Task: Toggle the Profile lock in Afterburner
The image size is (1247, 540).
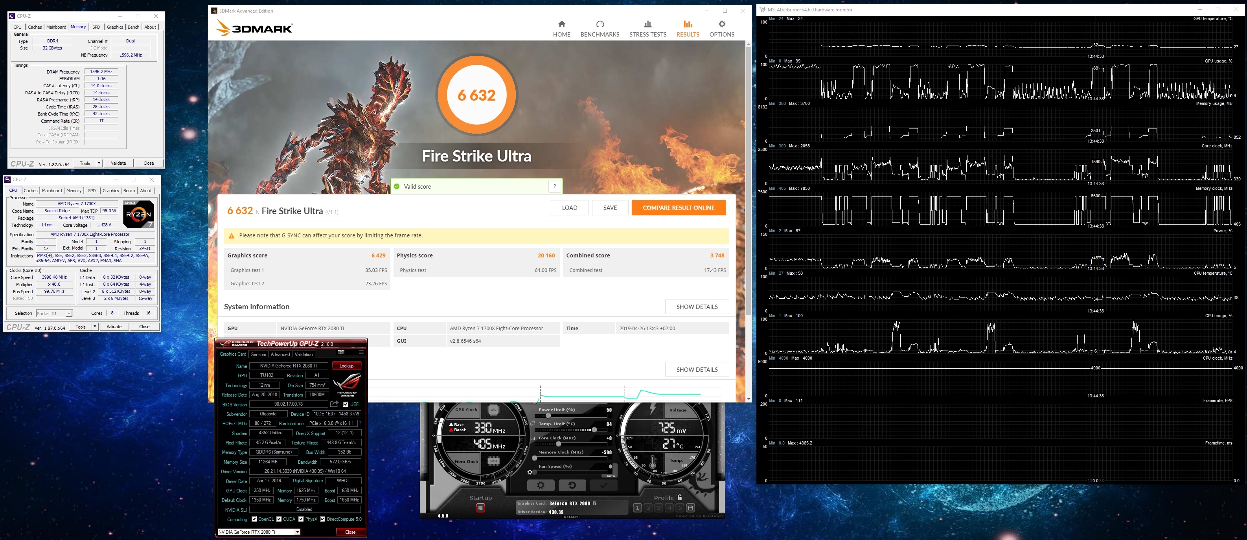Action: 680,498
